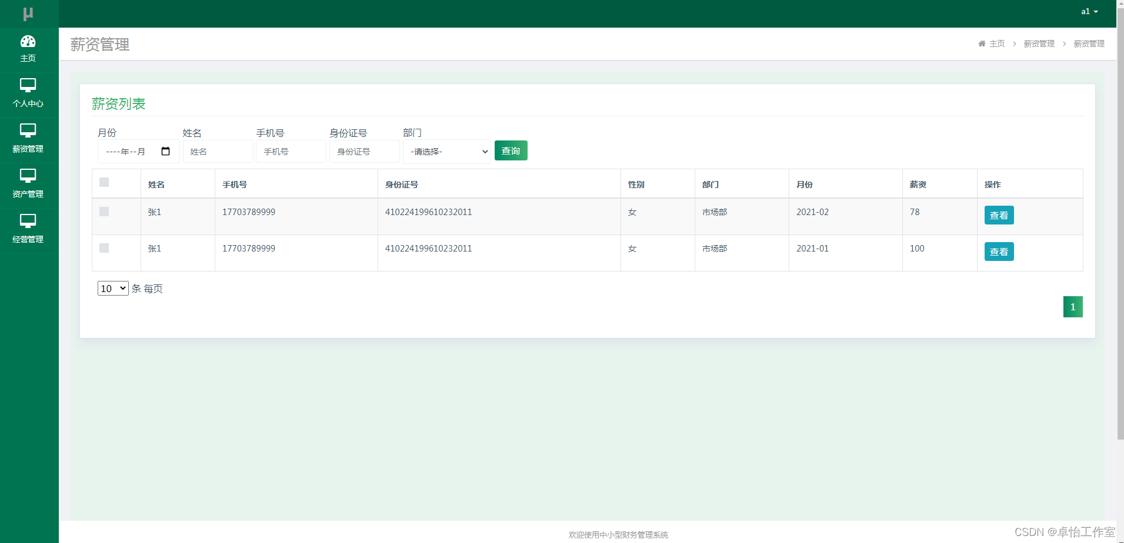Click phone 17703789999 in 2021-01 row
This screenshot has width=1124, height=543.
click(249, 249)
